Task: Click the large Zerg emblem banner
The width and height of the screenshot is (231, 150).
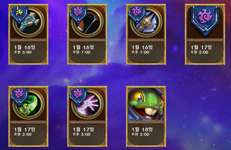Action: click(205, 21)
